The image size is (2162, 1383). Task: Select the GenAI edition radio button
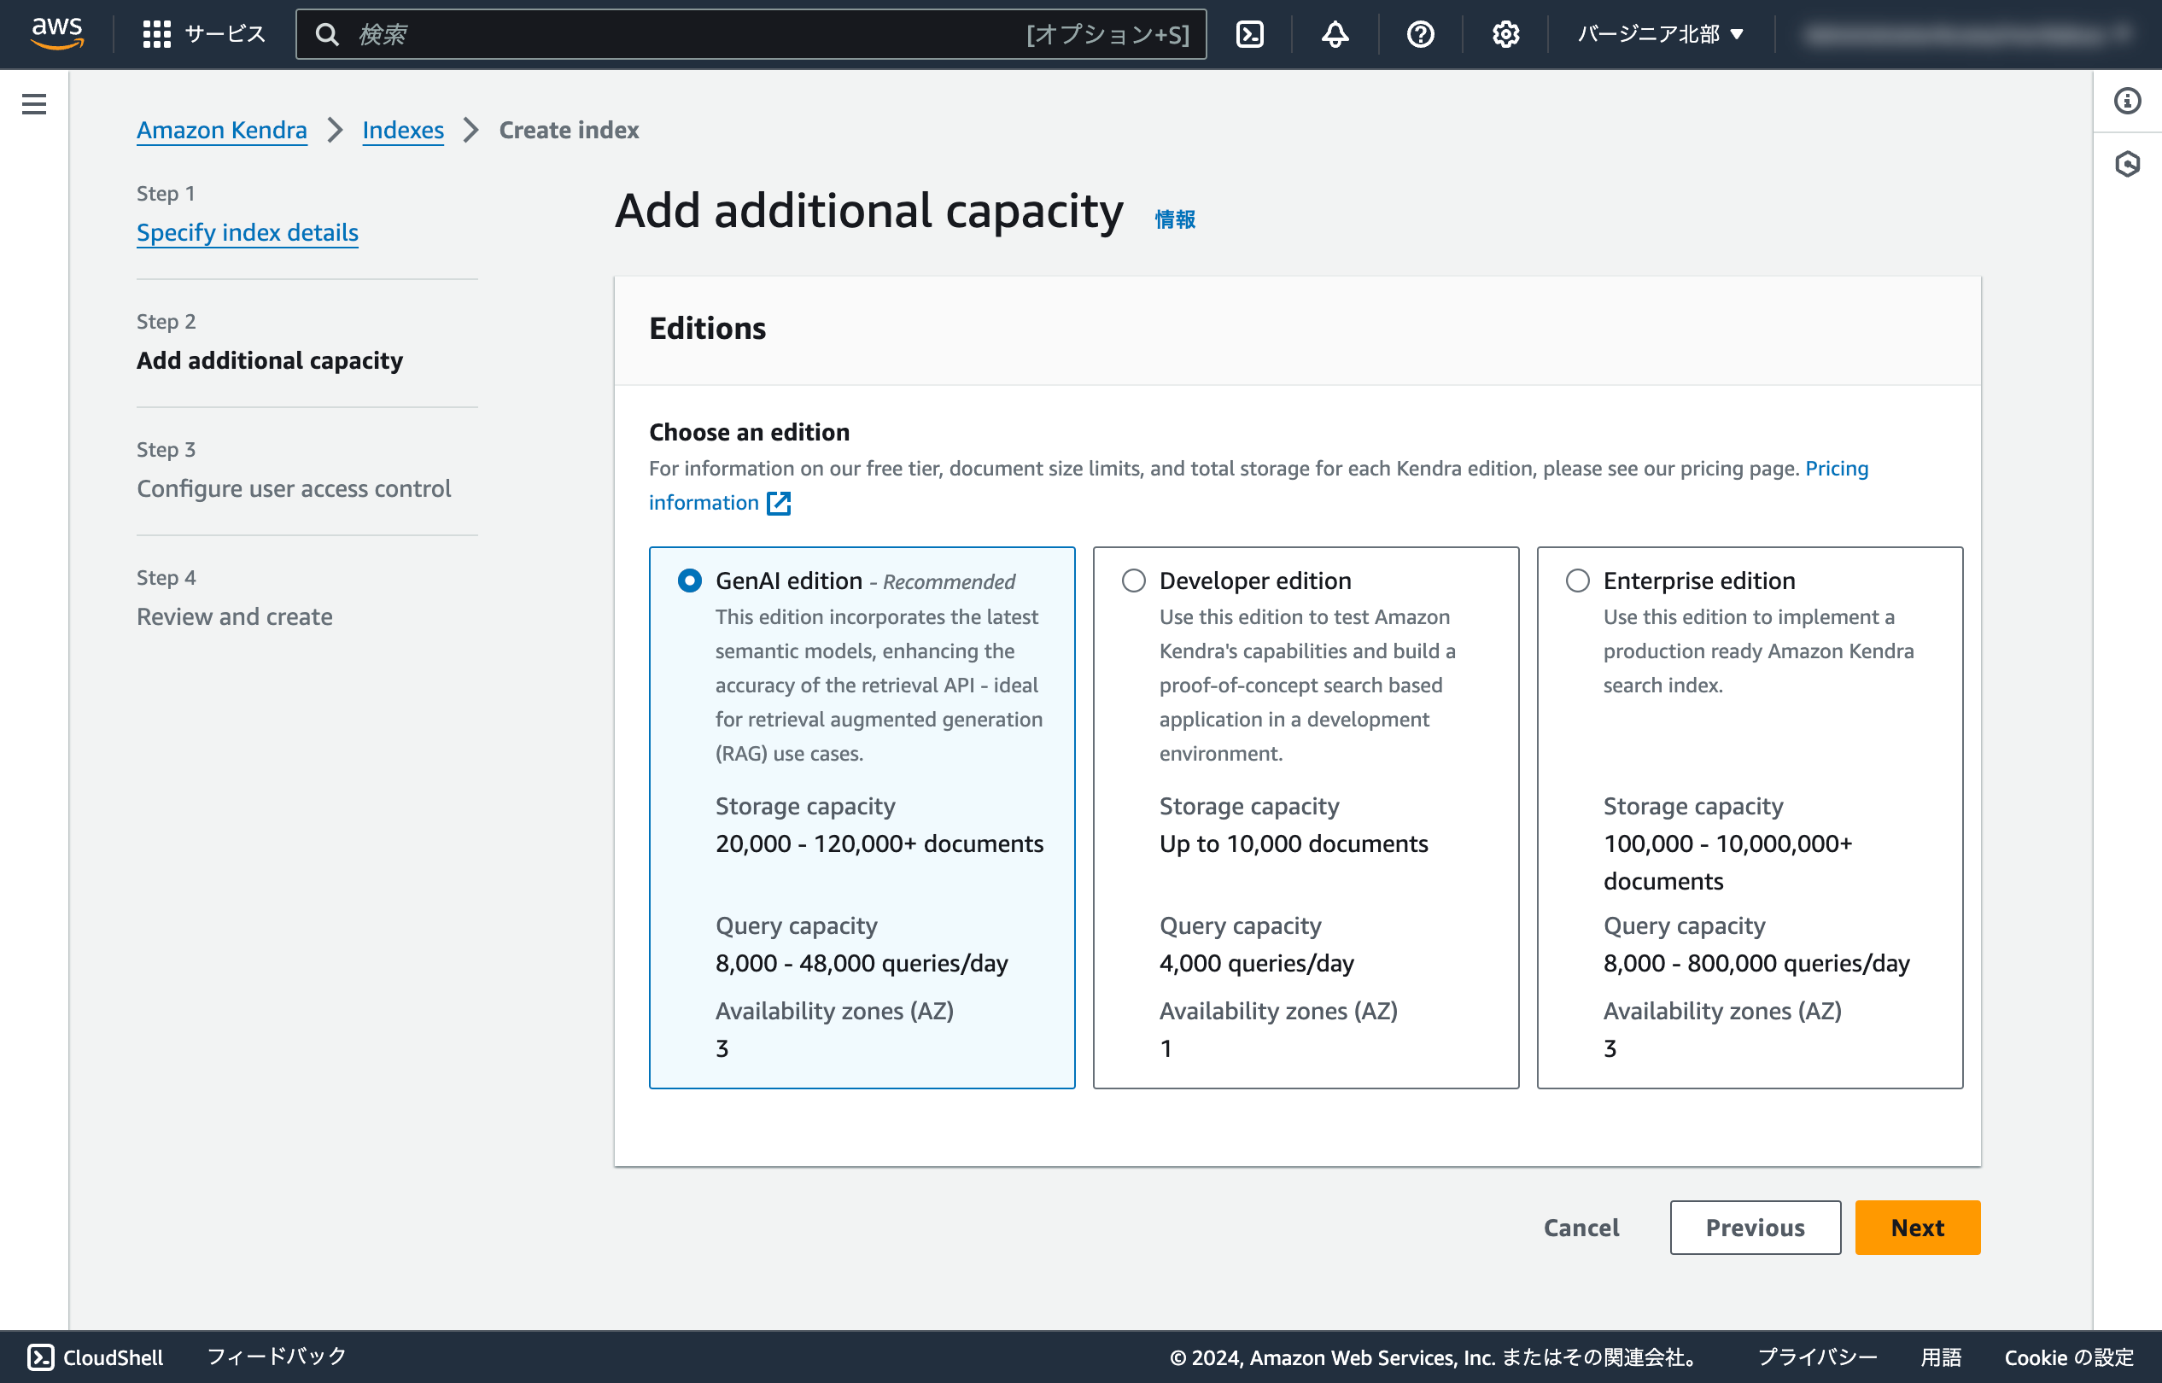coord(689,581)
